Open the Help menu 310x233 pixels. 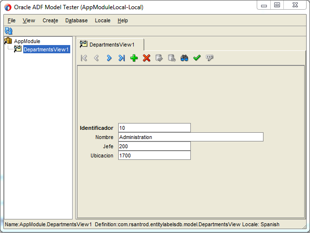pyautogui.click(x=123, y=20)
